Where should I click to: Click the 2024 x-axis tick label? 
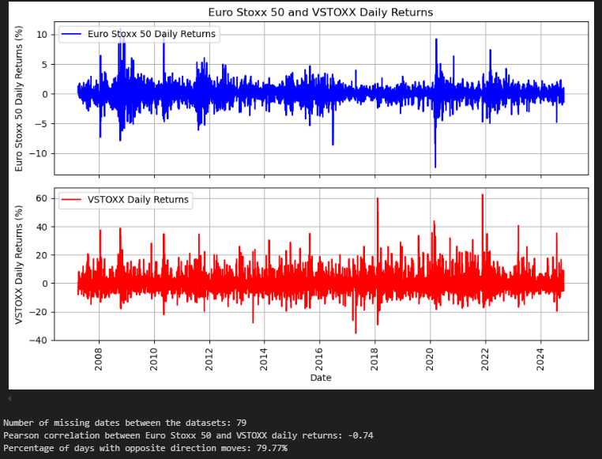click(x=540, y=359)
